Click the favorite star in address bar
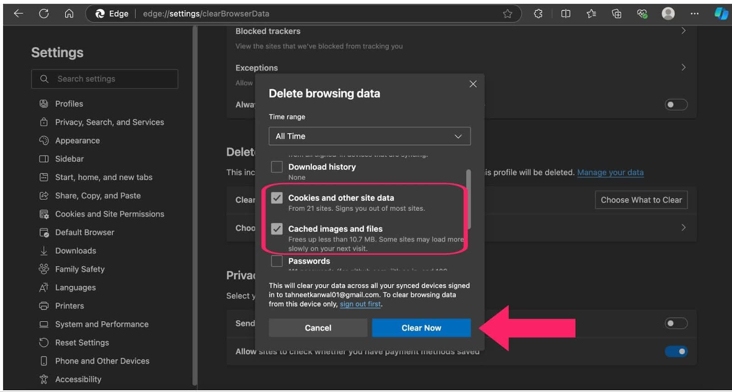Image resolution: width=732 pixels, height=392 pixels. (x=507, y=14)
